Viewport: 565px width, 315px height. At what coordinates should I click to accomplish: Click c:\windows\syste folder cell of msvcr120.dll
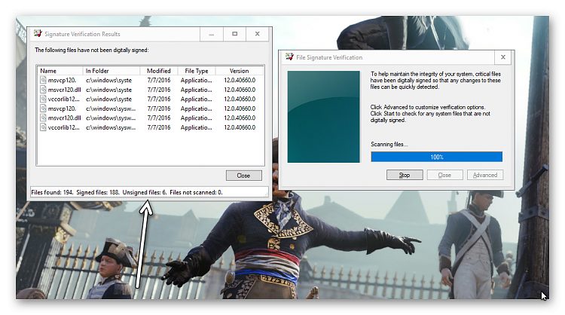click(108, 90)
